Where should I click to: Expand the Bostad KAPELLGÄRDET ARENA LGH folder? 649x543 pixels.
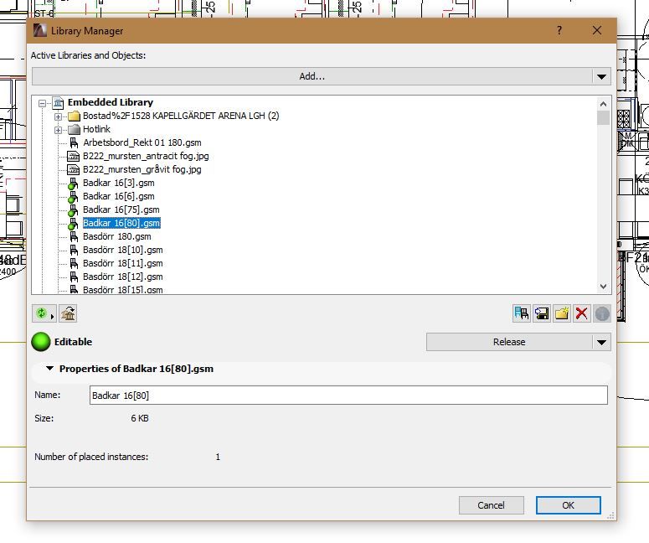point(58,116)
